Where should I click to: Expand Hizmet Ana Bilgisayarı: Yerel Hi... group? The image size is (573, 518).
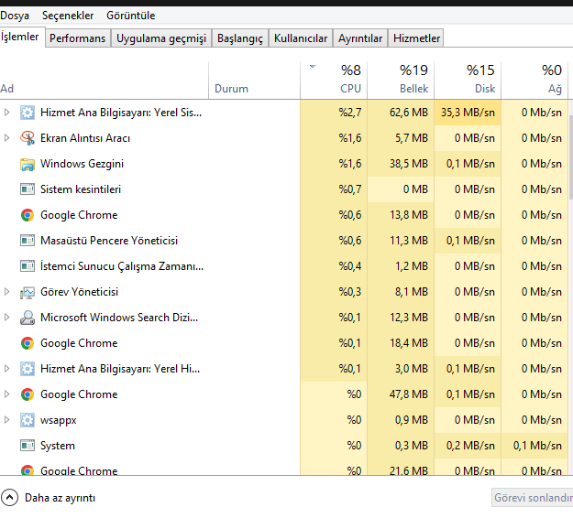point(6,369)
